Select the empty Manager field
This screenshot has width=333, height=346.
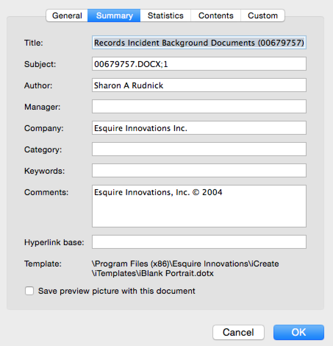[x=199, y=107]
